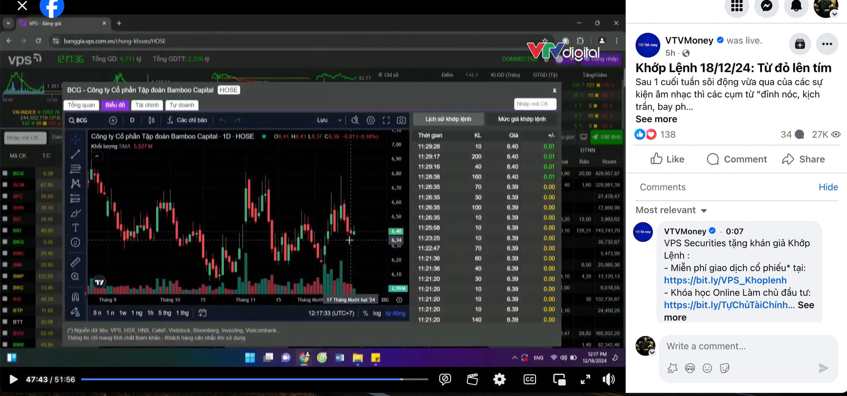Play the paused video
The image size is (847, 396).
13,379
